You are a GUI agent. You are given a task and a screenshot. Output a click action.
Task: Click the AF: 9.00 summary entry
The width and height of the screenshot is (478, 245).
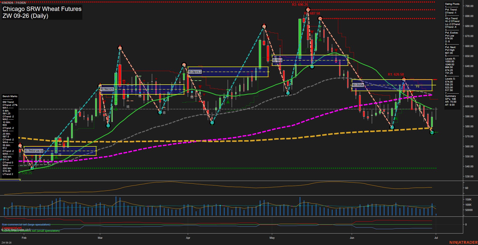[x=450, y=105]
